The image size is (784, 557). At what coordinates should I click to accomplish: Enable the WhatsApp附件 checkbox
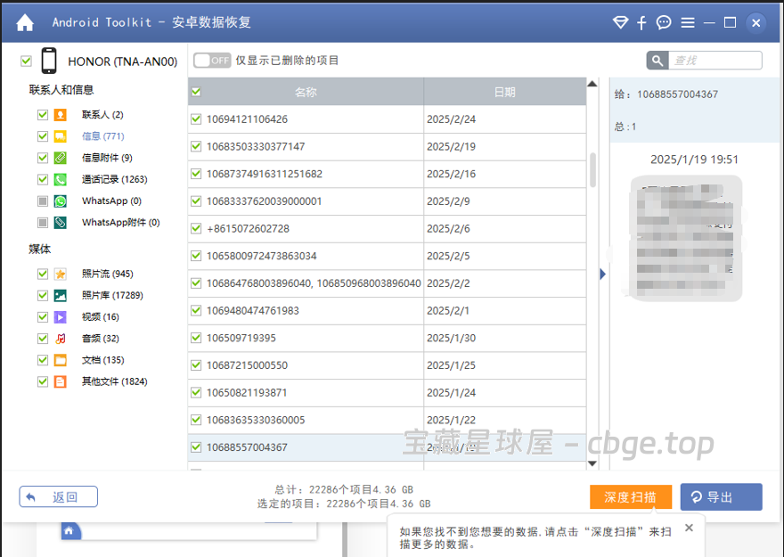pyautogui.click(x=42, y=222)
